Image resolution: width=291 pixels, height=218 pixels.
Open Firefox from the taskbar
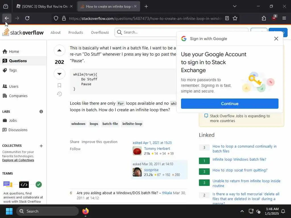click(x=85, y=211)
